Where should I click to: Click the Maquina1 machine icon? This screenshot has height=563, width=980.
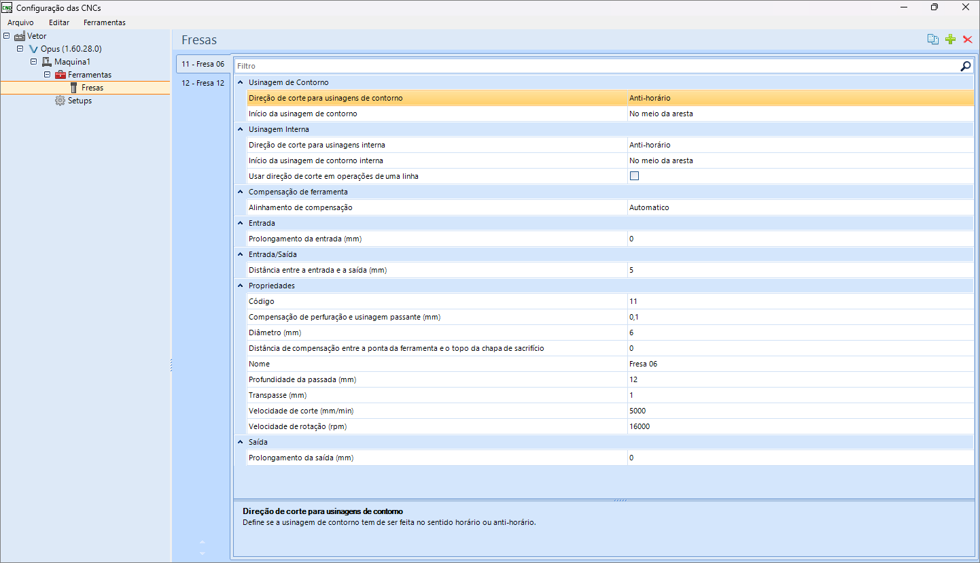(47, 62)
